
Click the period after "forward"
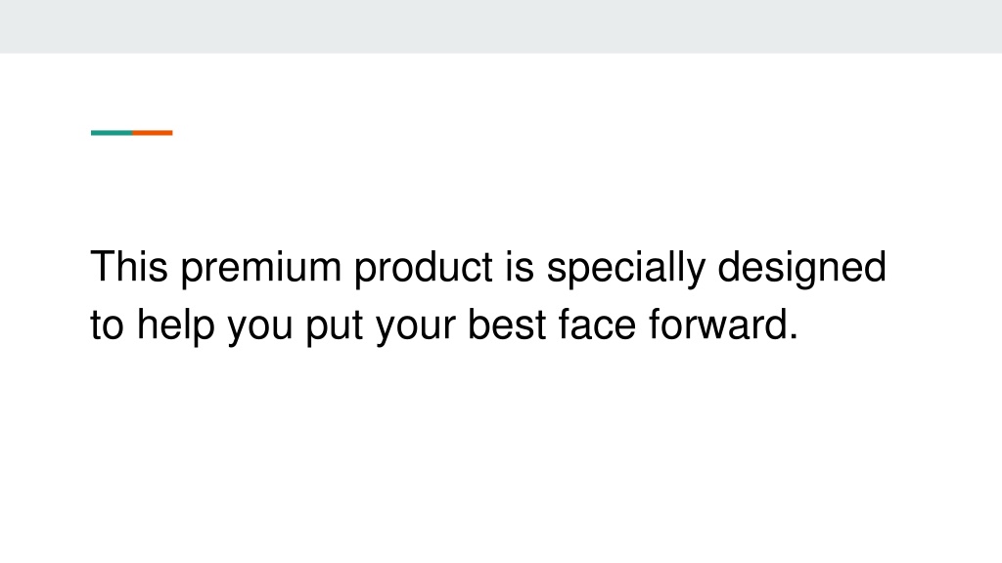pos(794,337)
